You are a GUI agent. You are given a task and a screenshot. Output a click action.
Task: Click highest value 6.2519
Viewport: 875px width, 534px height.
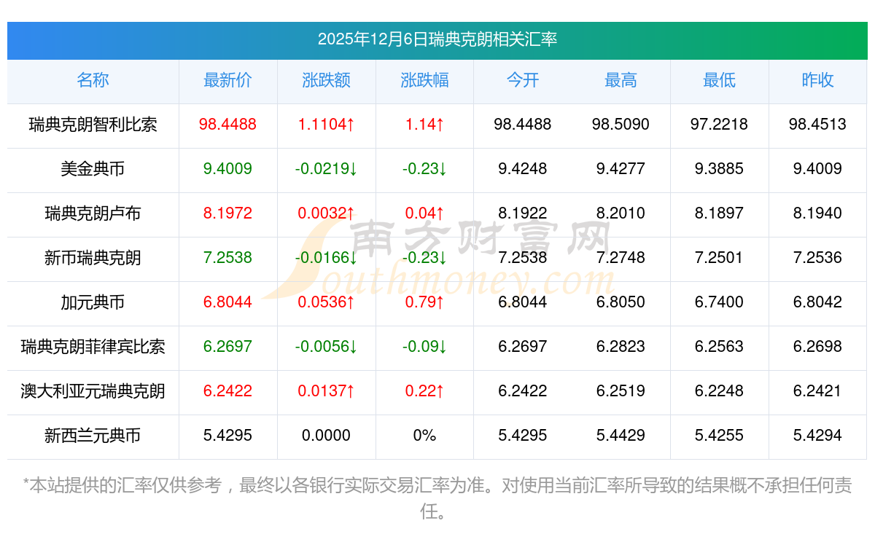621,391
